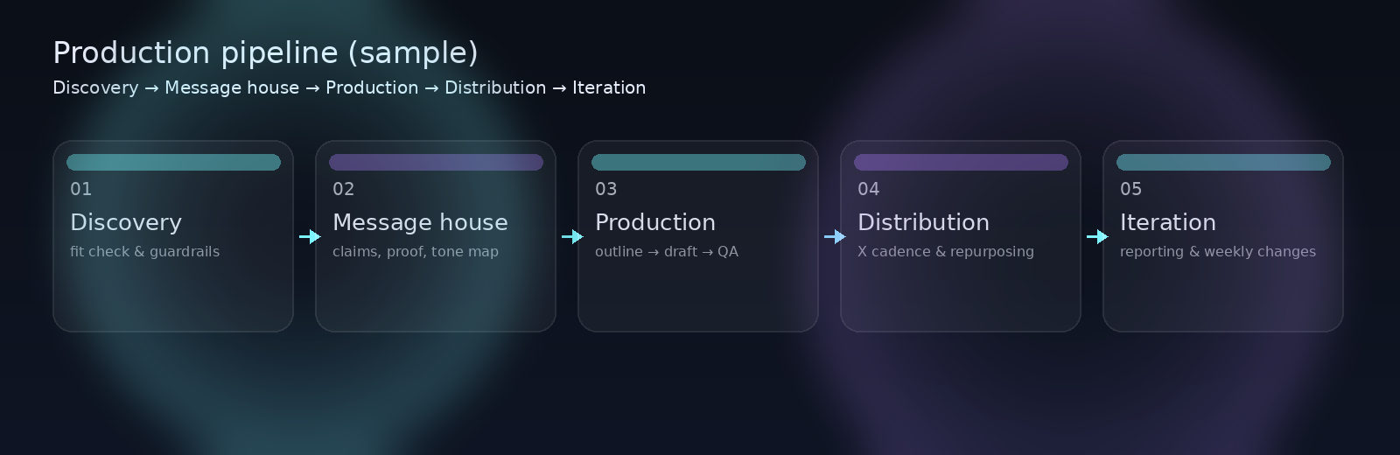Click the arrow between Message house and Production

(572, 236)
